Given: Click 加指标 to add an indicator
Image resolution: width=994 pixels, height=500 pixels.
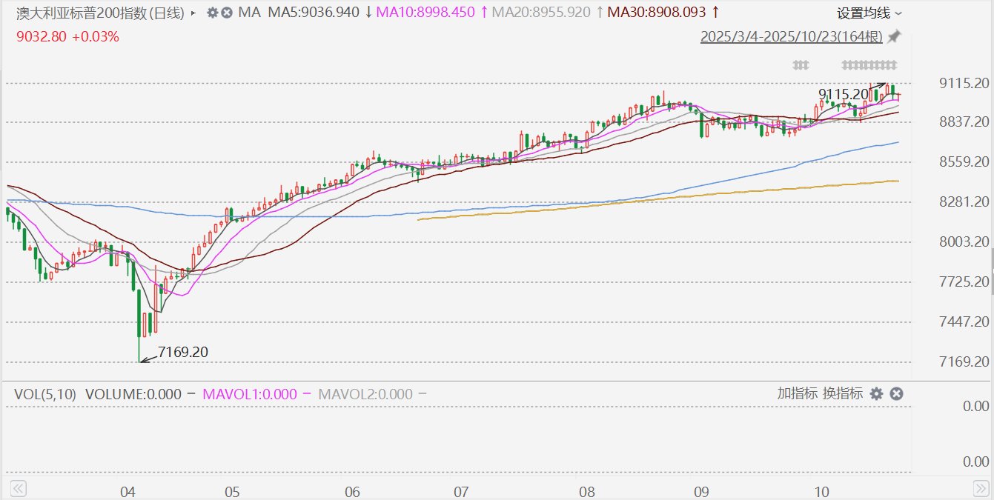Looking at the screenshot, I should (797, 393).
